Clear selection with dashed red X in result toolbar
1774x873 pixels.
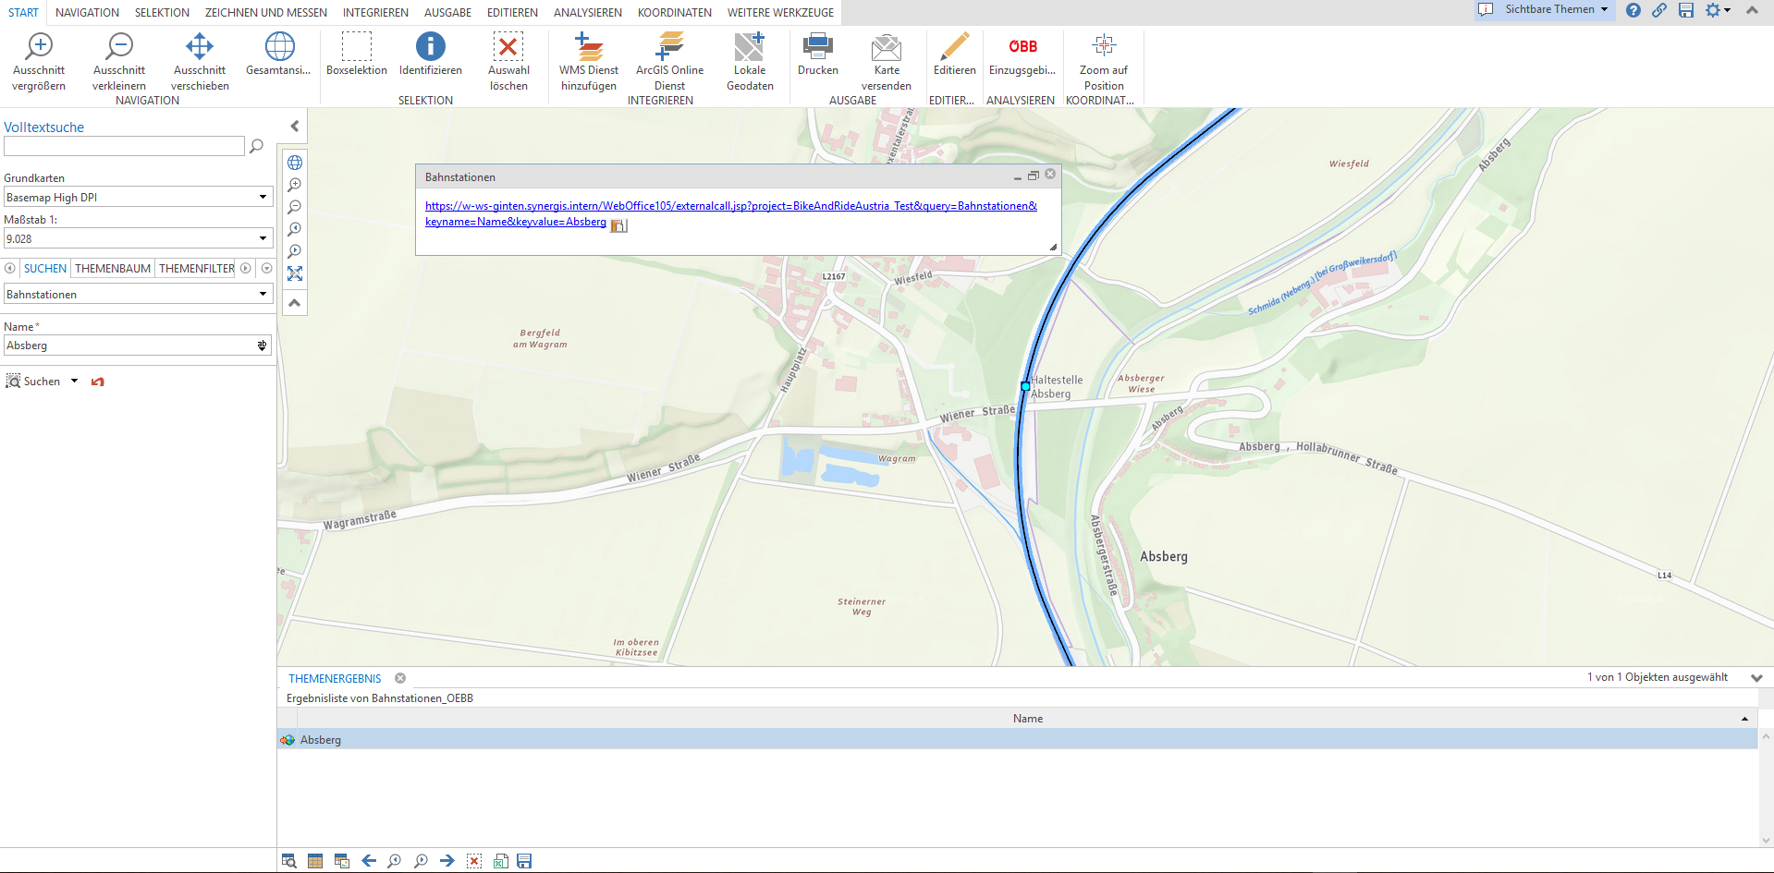(474, 860)
